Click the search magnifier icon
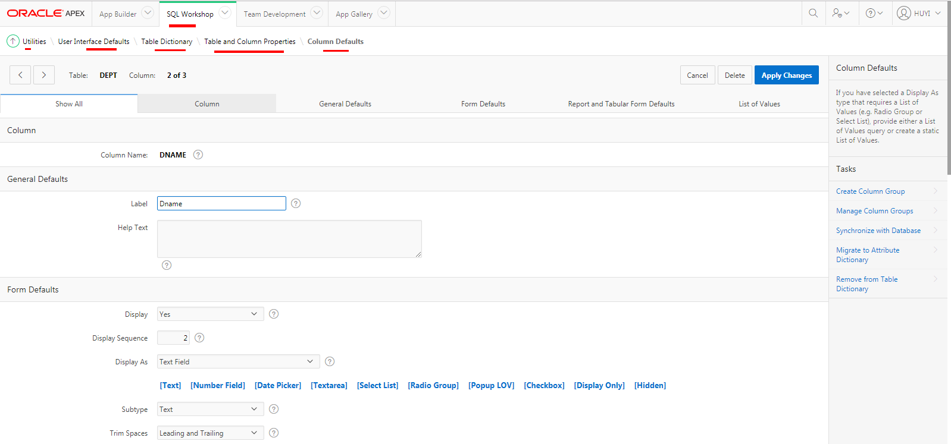The width and height of the screenshot is (951, 444). (x=813, y=13)
